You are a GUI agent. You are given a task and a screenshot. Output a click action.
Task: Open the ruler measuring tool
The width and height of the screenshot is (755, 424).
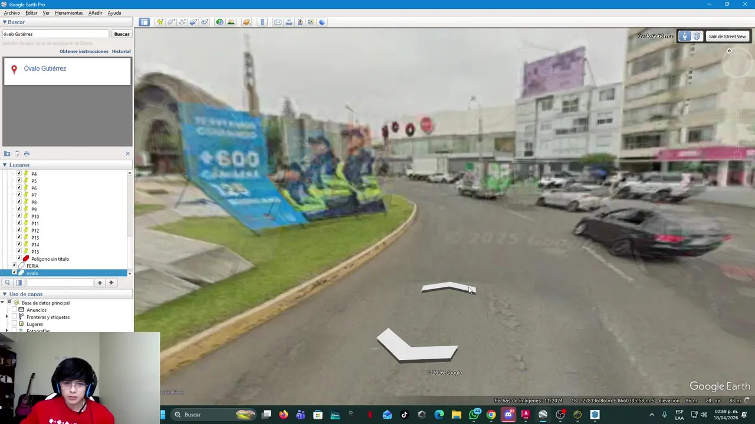[x=262, y=22]
